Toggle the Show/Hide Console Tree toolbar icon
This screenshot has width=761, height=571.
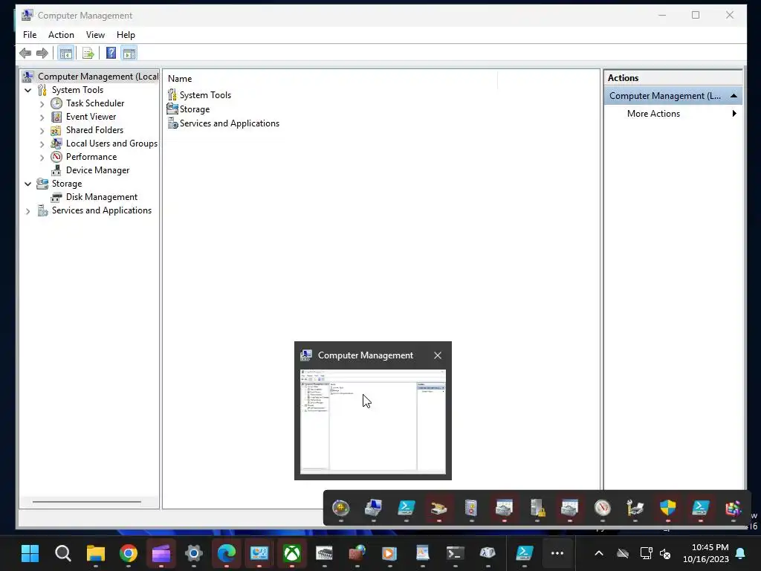pos(65,53)
